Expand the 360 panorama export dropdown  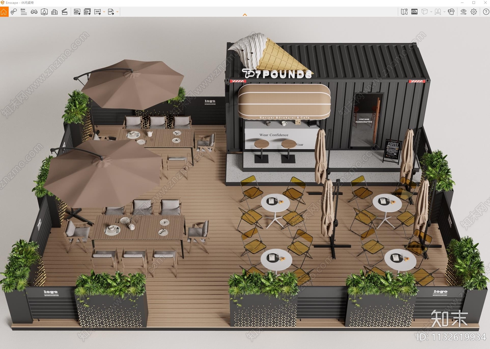point(104,12)
